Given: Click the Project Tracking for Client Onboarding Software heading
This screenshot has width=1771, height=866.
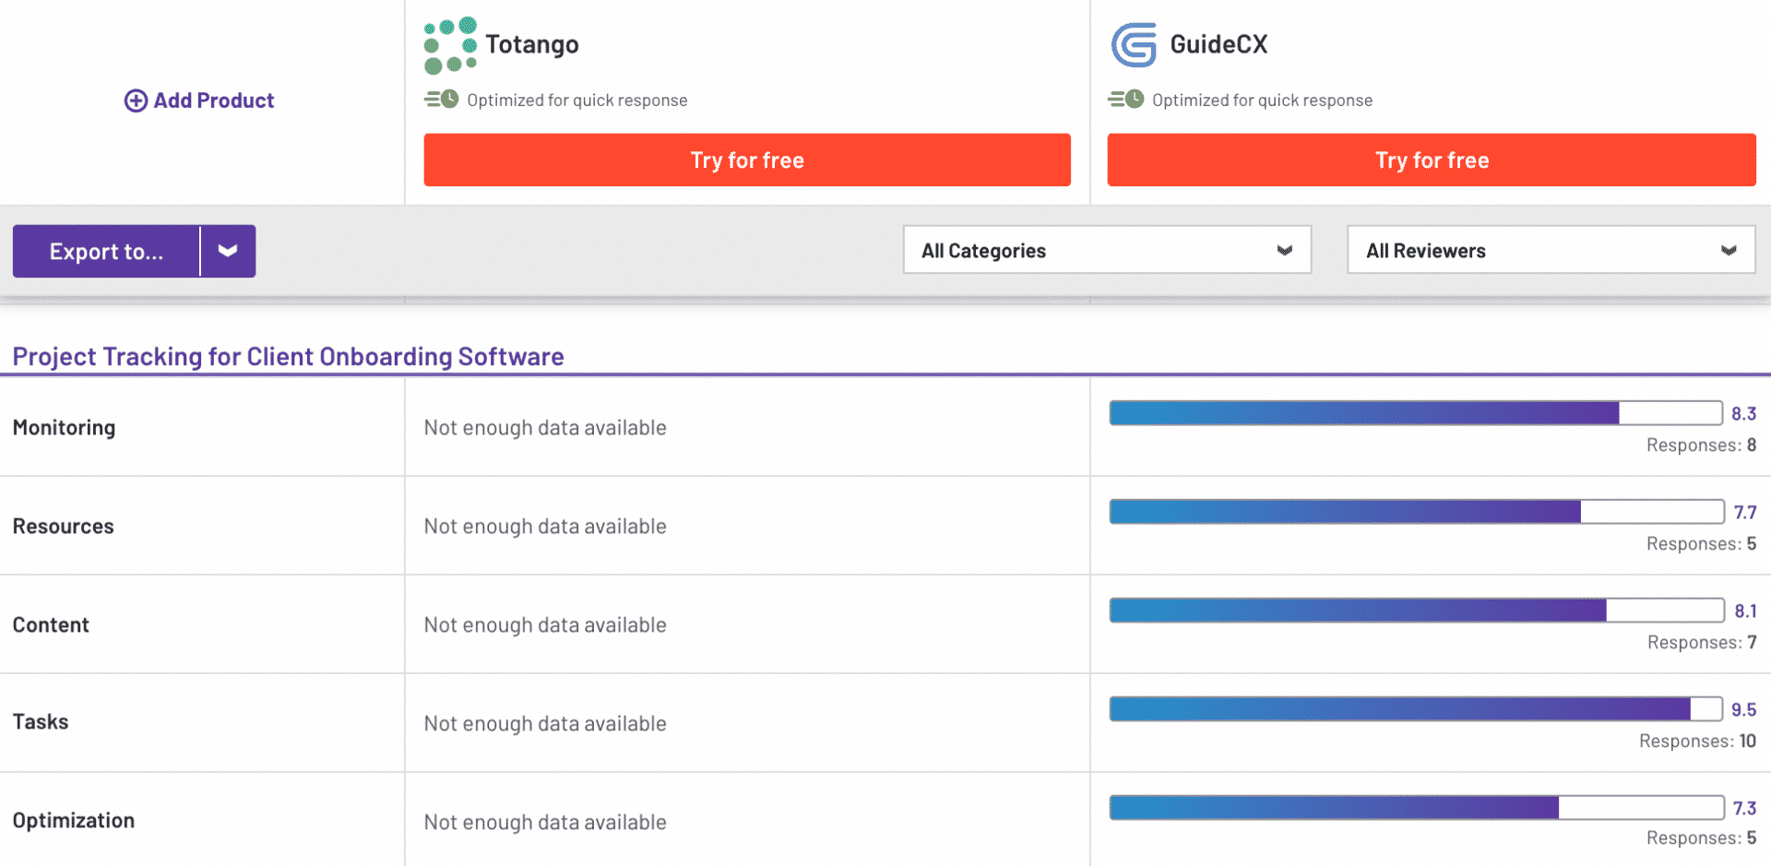Looking at the screenshot, I should (288, 356).
